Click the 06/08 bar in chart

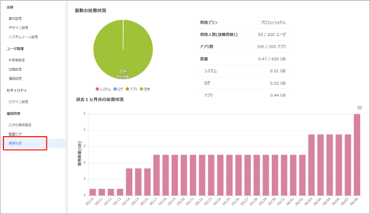(x=357, y=154)
